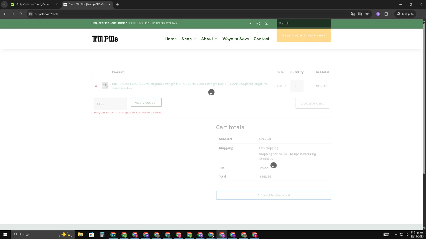Click the Update cart button
426x239 pixels.
click(x=312, y=103)
